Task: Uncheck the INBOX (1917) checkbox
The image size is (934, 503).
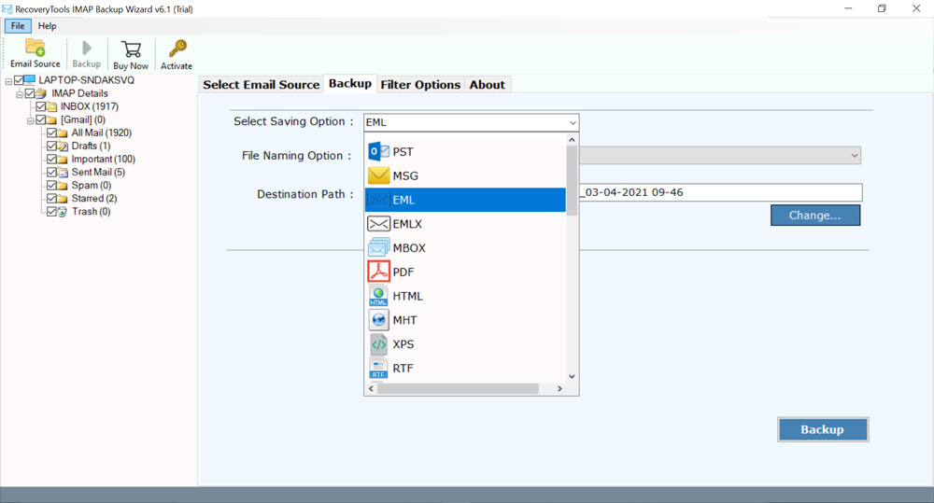Action: click(40, 106)
